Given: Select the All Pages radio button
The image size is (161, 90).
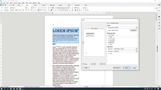Looking at the screenshot, I should coord(109,35).
